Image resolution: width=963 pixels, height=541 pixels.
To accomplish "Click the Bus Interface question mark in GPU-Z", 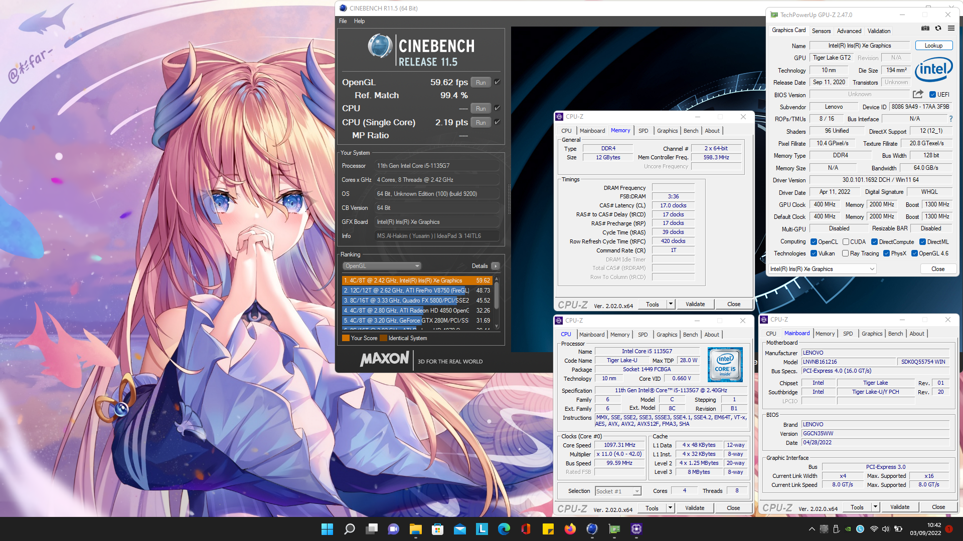I will point(950,119).
